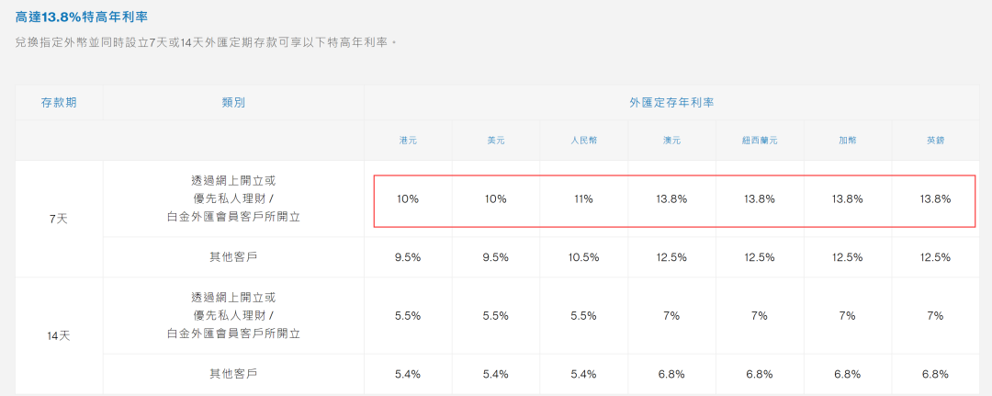Click the 11% rate for 人民幣
Image resolution: width=992 pixels, height=396 pixels.
click(584, 199)
